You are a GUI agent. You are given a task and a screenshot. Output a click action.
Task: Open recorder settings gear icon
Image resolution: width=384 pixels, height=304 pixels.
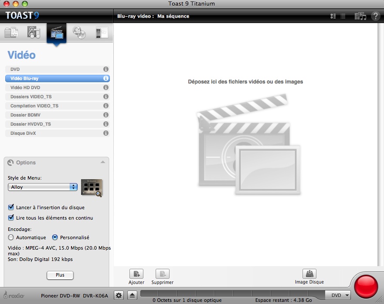[119, 295]
